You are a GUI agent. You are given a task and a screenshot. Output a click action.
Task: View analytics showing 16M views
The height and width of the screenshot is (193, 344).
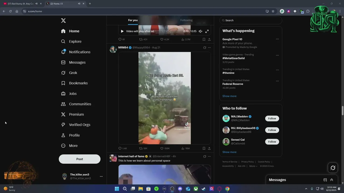coord(186,148)
